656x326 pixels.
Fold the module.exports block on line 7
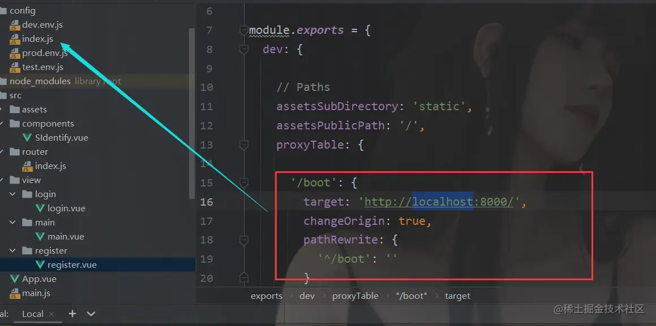(x=243, y=30)
